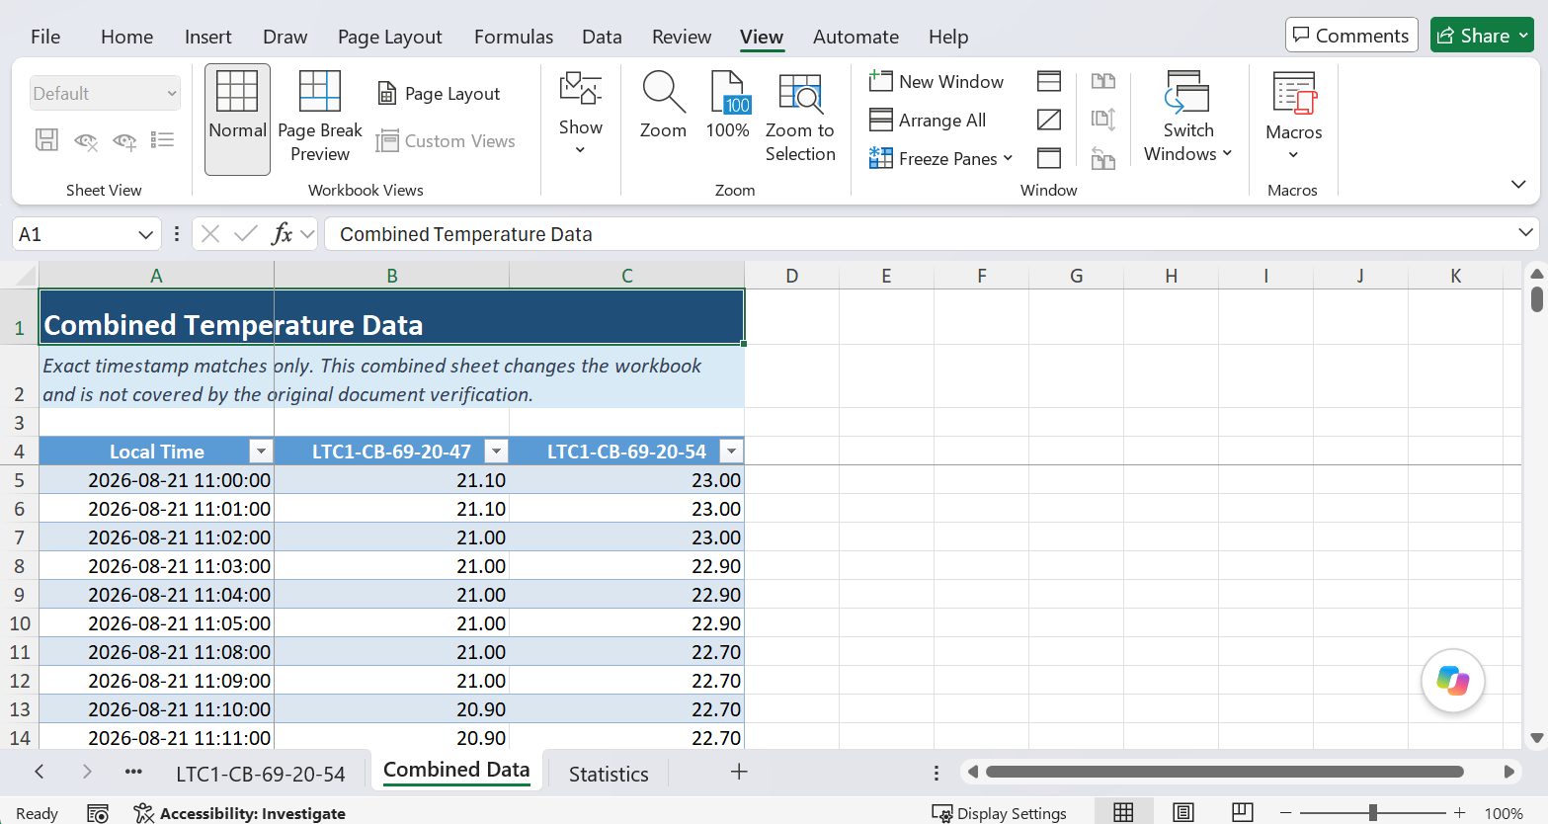Click Arrange All windows
The width and height of the screenshot is (1548, 824).
coord(928,120)
